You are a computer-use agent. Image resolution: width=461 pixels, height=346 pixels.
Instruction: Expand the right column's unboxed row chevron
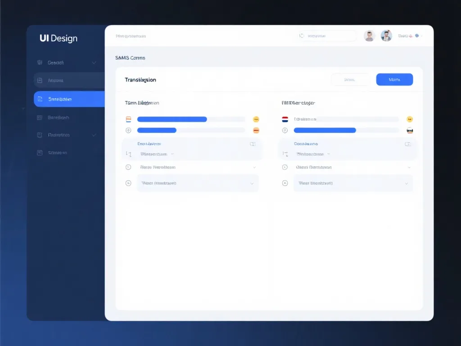409,167
